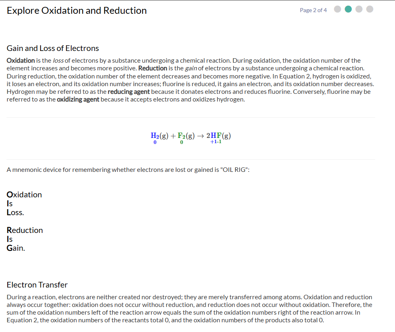Click the Explore Oxidation and Reduction title
The image size is (395, 332).
coord(76,11)
